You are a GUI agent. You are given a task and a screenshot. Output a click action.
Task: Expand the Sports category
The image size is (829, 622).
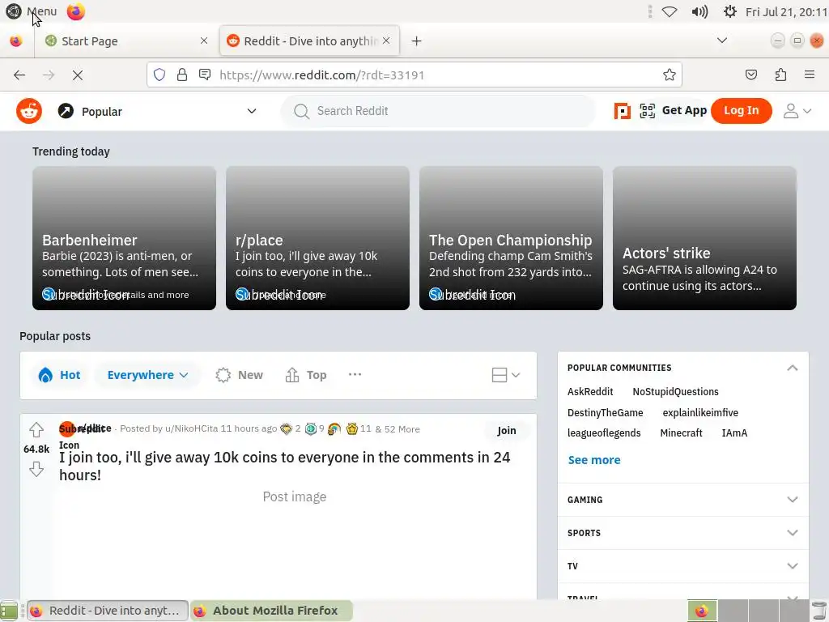(x=683, y=533)
